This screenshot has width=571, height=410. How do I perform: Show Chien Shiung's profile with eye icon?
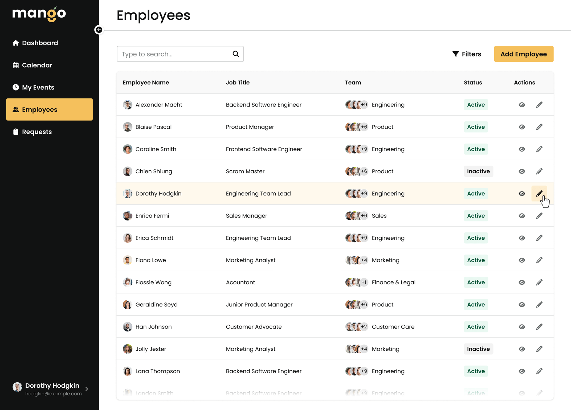coord(521,171)
